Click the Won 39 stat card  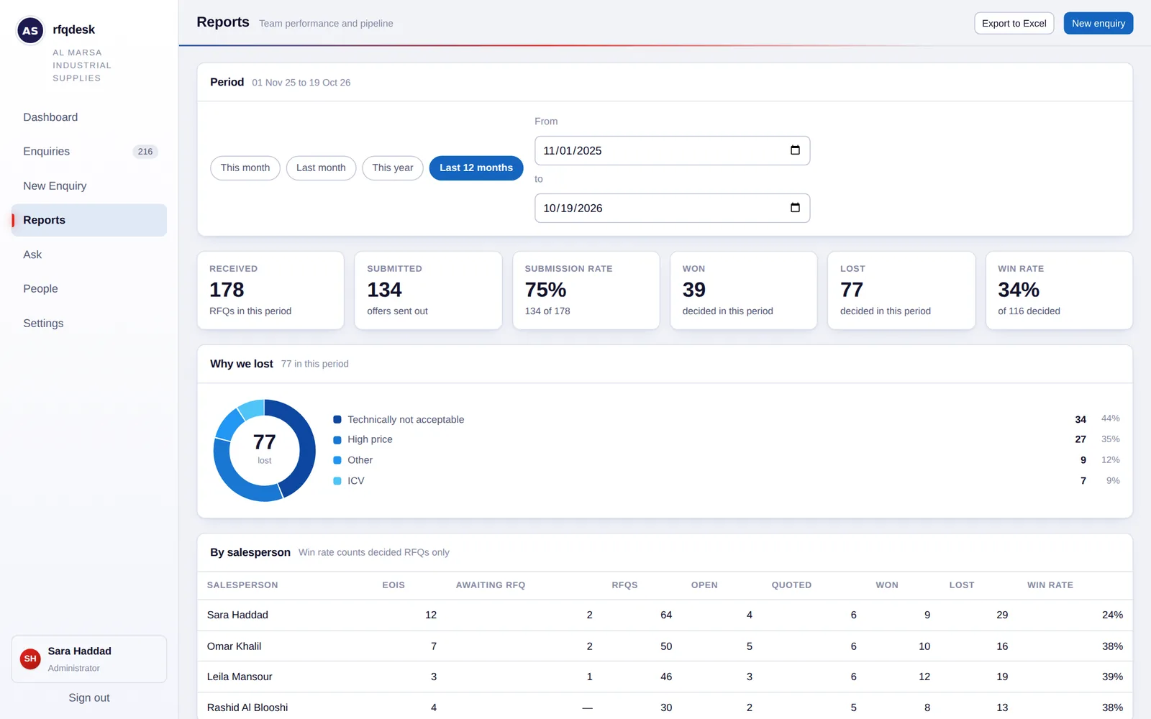(744, 290)
